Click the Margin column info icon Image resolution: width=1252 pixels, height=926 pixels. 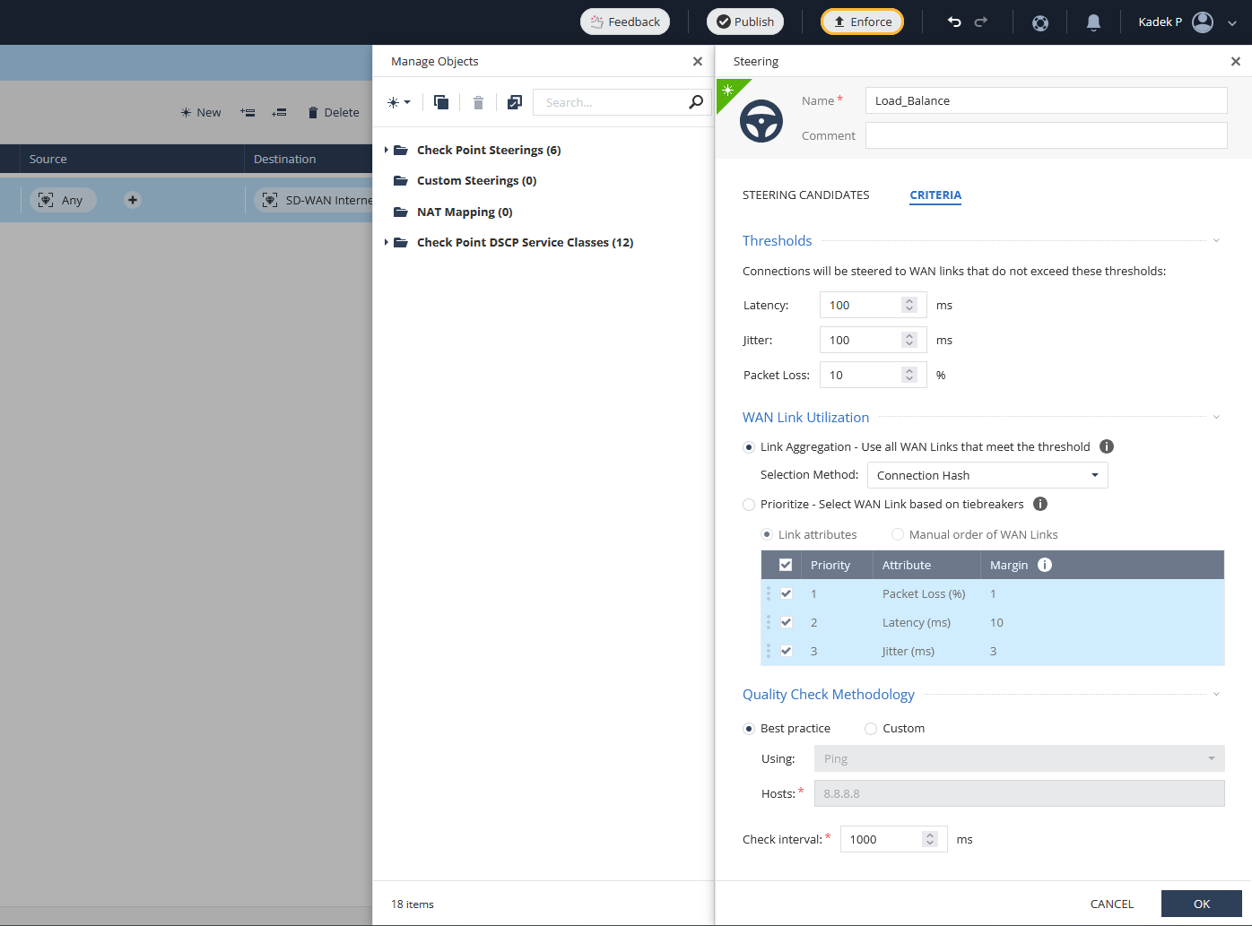click(x=1045, y=565)
